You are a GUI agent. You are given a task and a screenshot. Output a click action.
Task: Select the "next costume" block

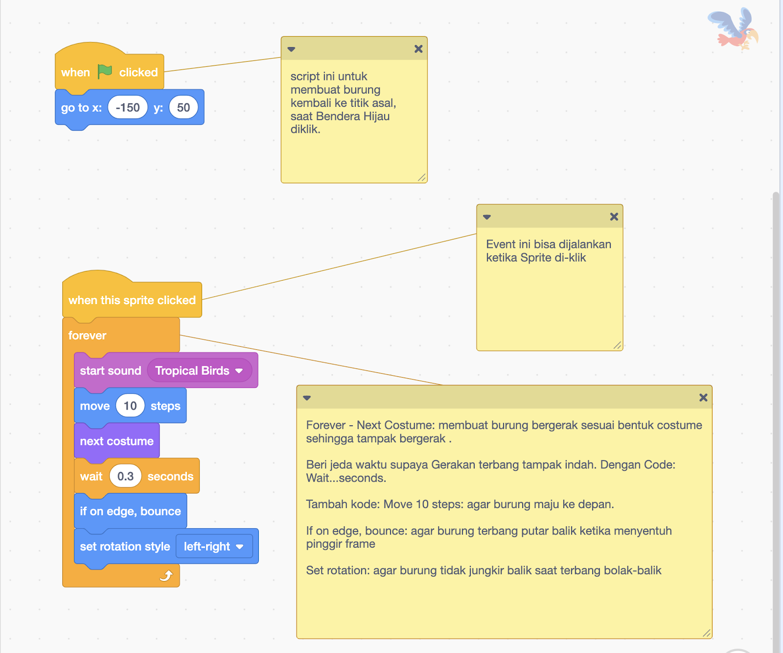tap(116, 441)
